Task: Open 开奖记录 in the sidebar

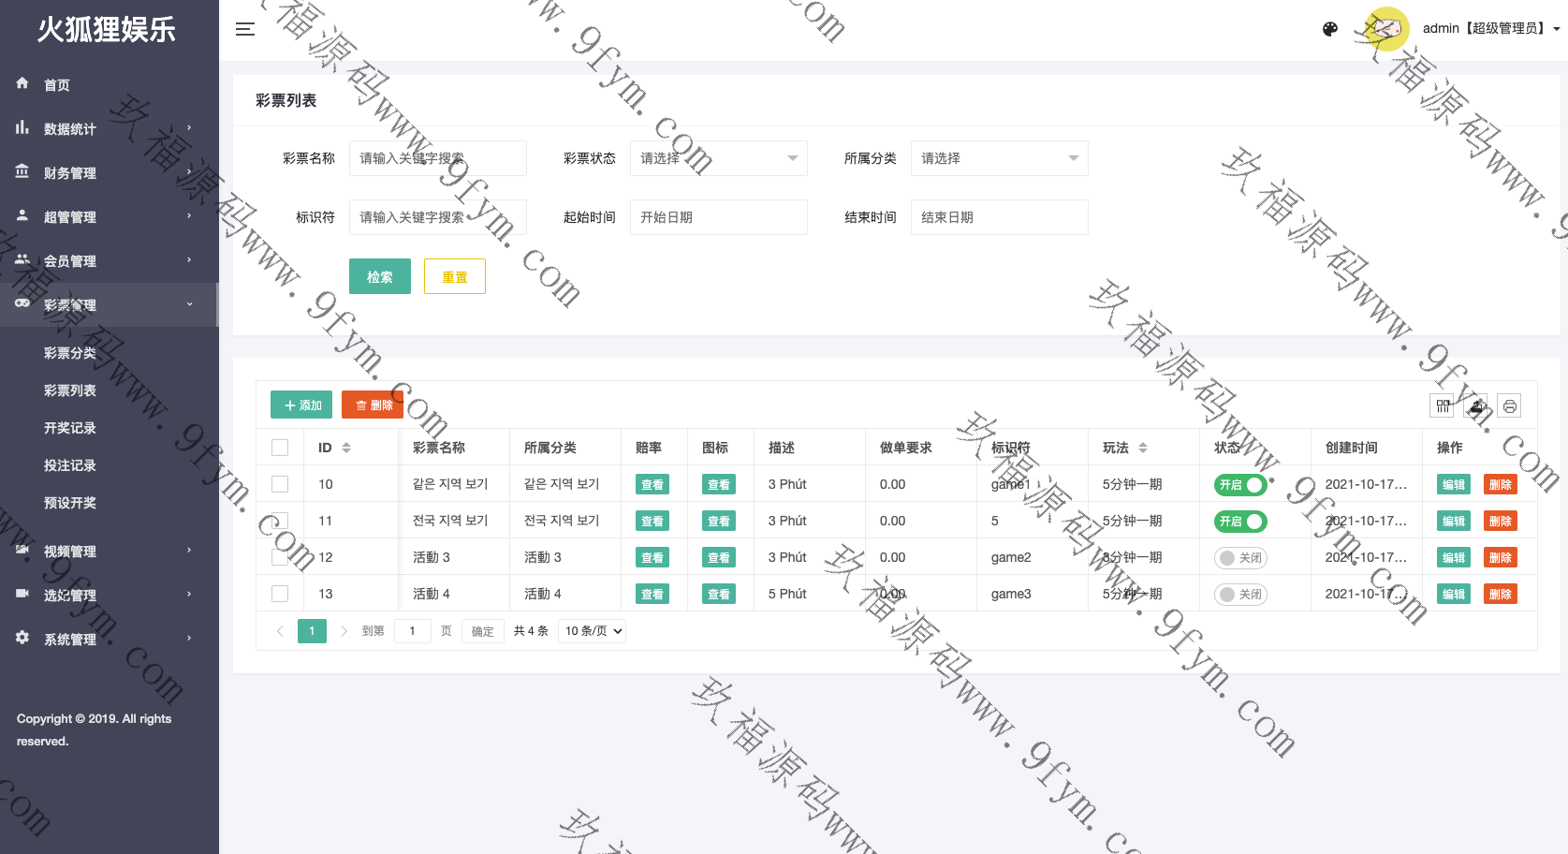Action: pos(70,428)
